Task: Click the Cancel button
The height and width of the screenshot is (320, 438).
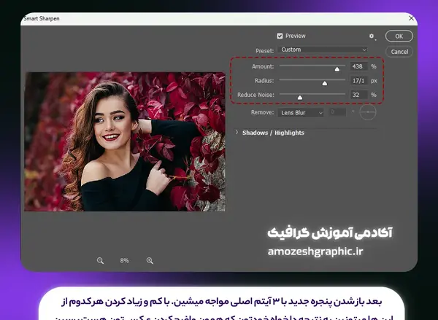Action: (x=399, y=52)
